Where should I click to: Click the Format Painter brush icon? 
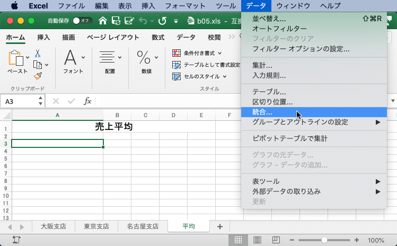pos(38,76)
